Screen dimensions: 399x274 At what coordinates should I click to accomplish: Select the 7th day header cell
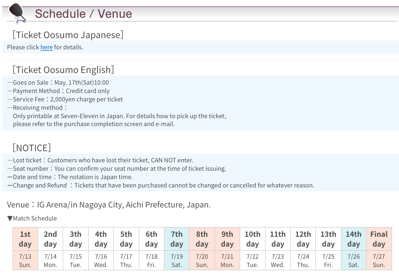[177, 239]
